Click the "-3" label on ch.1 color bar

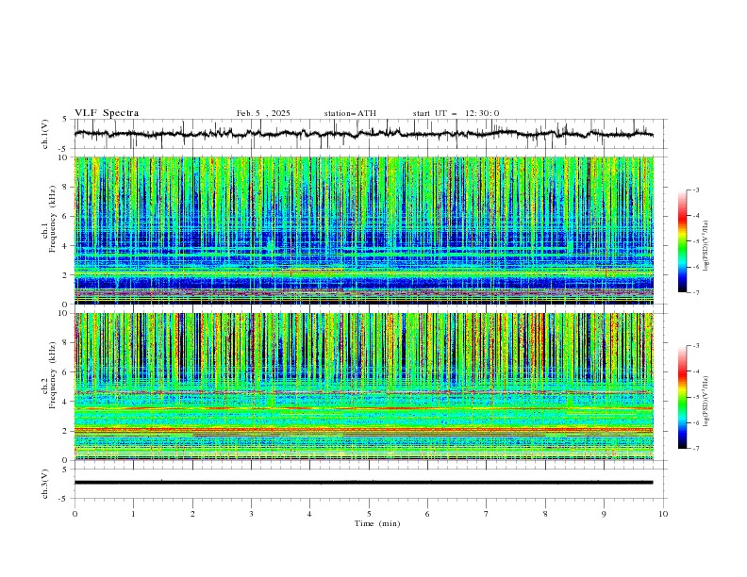pos(696,190)
